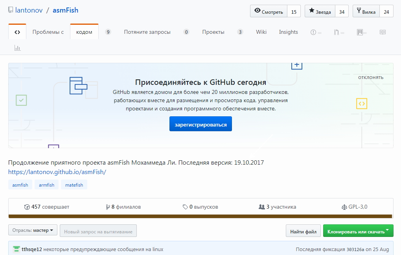Open the 8 филиалов branches link
Viewport: 401px width, 255px height.
tap(123, 207)
